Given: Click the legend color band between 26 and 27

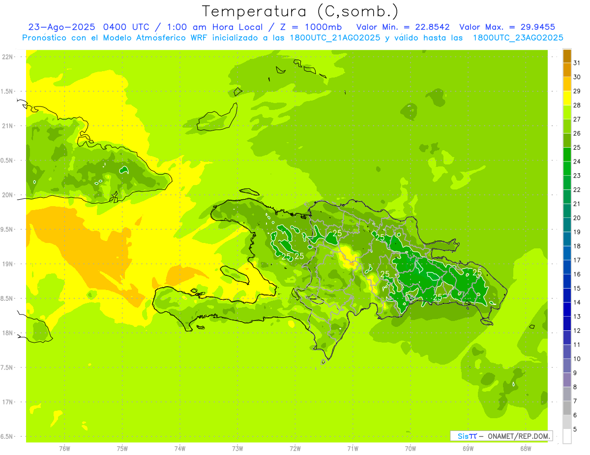Looking at the screenshot, I should point(567,126).
